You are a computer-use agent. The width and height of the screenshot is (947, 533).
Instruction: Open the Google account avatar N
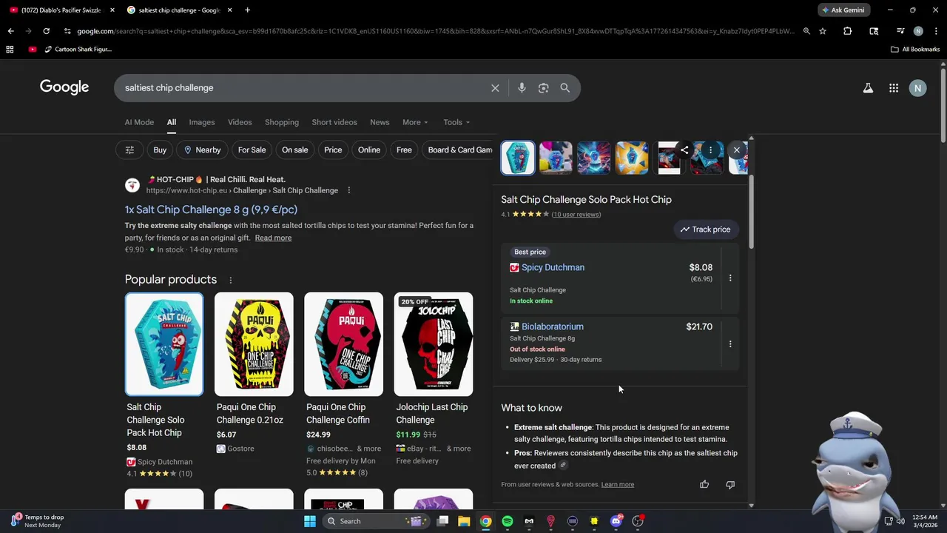click(x=917, y=88)
